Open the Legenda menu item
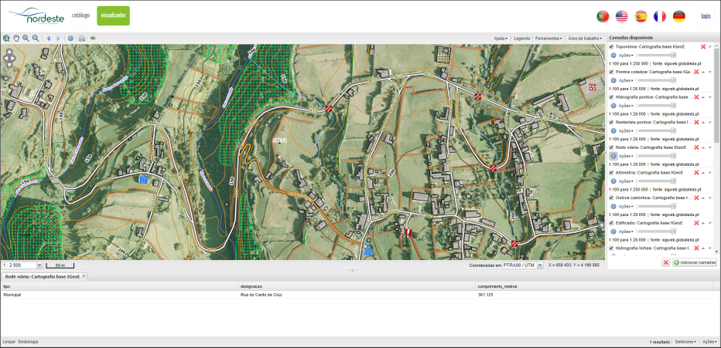 (x=522, y=38)
